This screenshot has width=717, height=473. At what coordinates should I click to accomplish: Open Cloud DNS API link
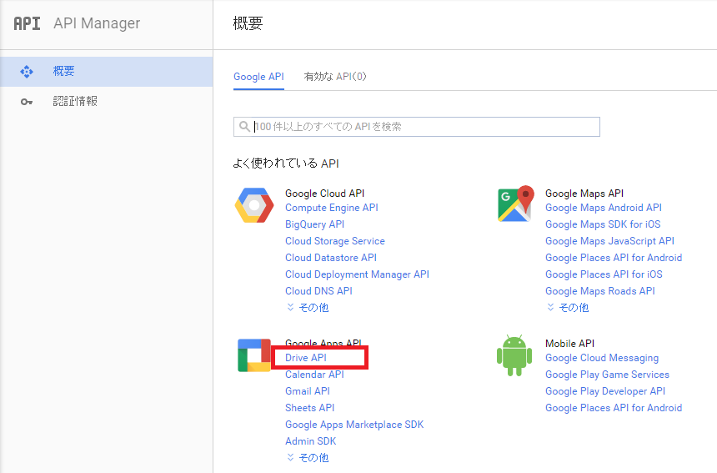(318, 291)
